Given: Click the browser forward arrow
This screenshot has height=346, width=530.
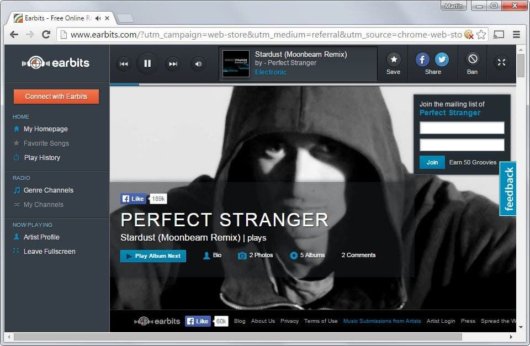Looking at the screenshot, I should 30,34.
